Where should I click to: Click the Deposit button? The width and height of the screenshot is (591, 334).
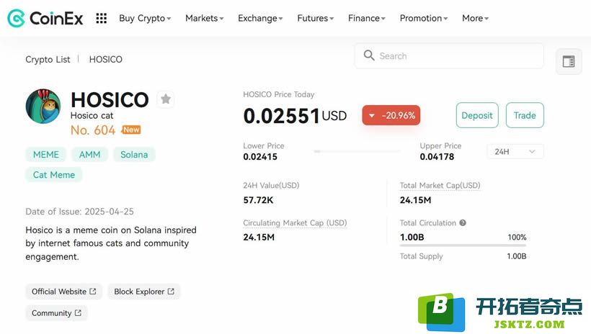[x=477, y=115]
